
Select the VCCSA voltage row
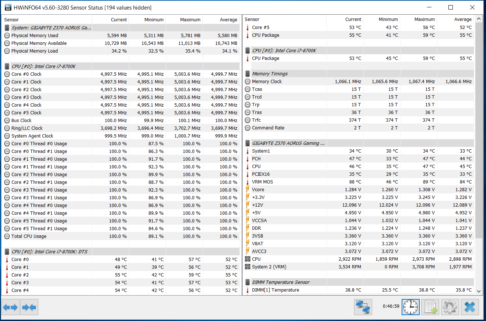click(358, 220)
